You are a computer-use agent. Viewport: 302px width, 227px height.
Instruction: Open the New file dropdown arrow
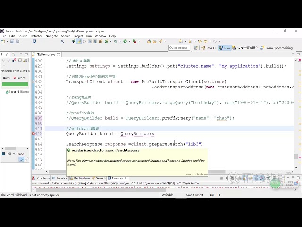click(8, 41)
